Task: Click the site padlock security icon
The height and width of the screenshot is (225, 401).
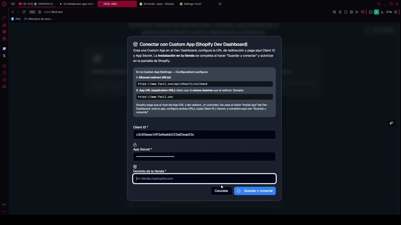Action: [39, 12]
